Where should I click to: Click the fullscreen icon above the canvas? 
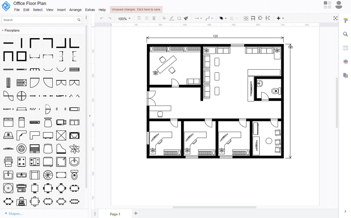(335, 19)
